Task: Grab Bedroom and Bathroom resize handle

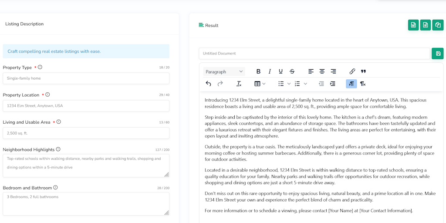Action: click(x=166, y=213)
